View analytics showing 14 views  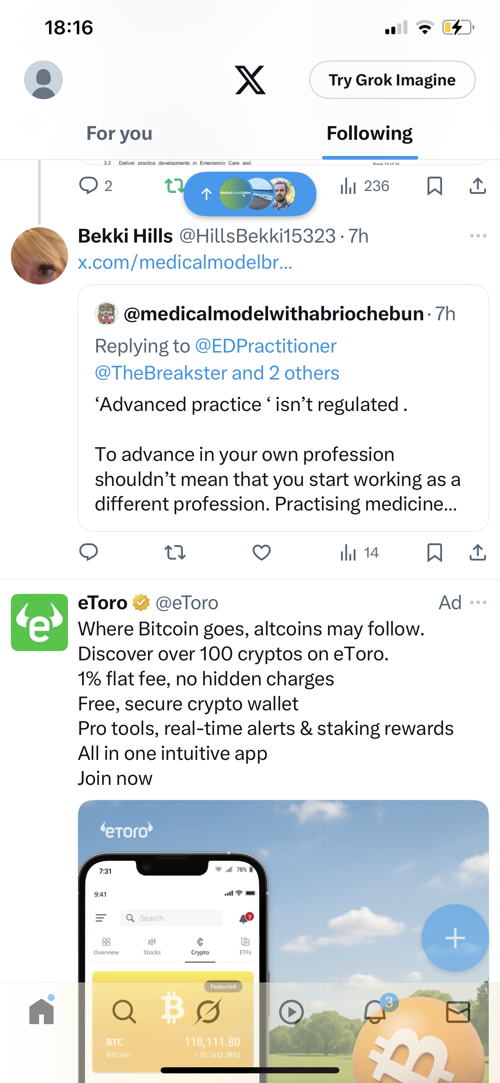359,552
